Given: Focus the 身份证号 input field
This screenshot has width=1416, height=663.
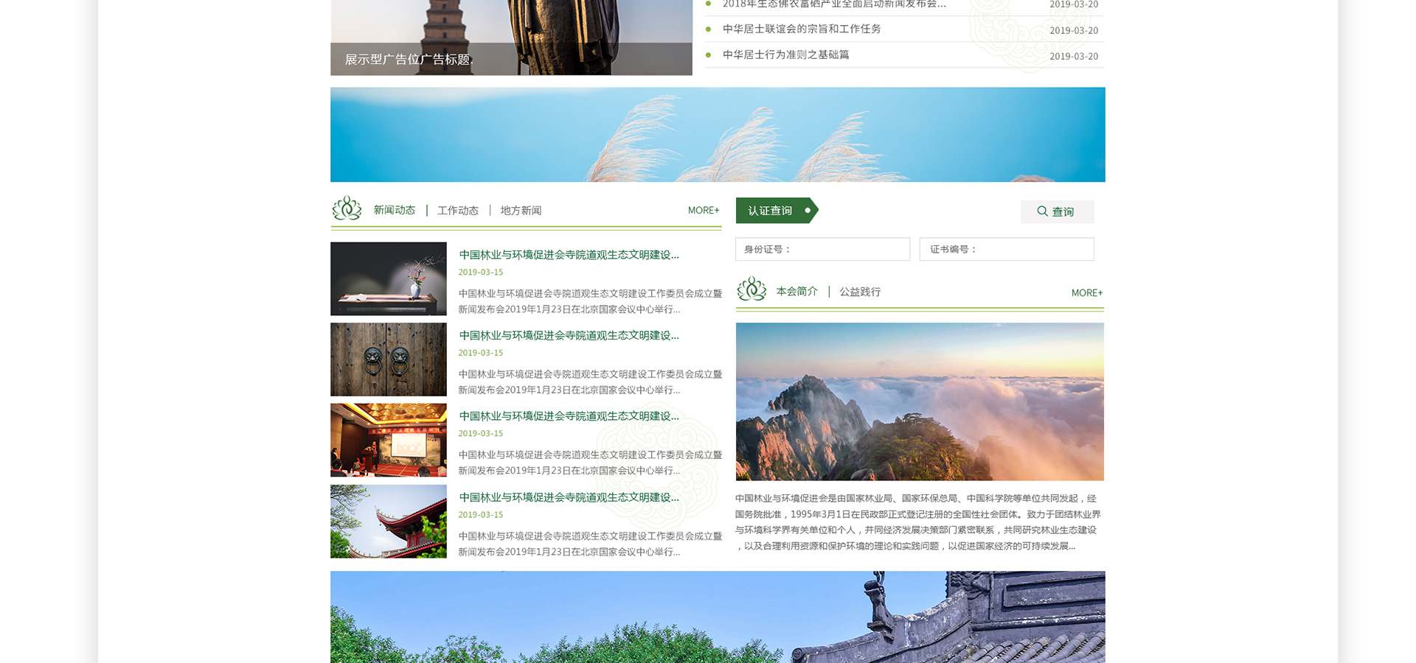Looking at the screenshot, I should point(822,249).
